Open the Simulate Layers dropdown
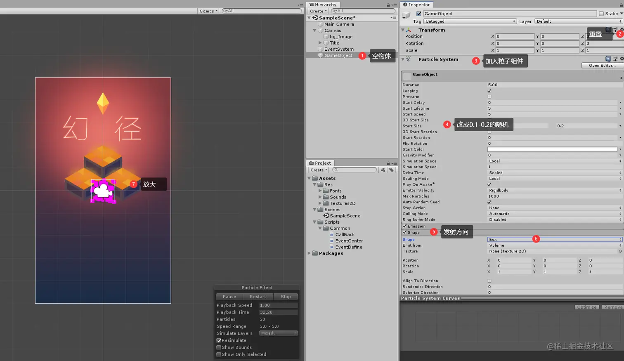This screenshot has width=624, height=361. coord(278,333)
